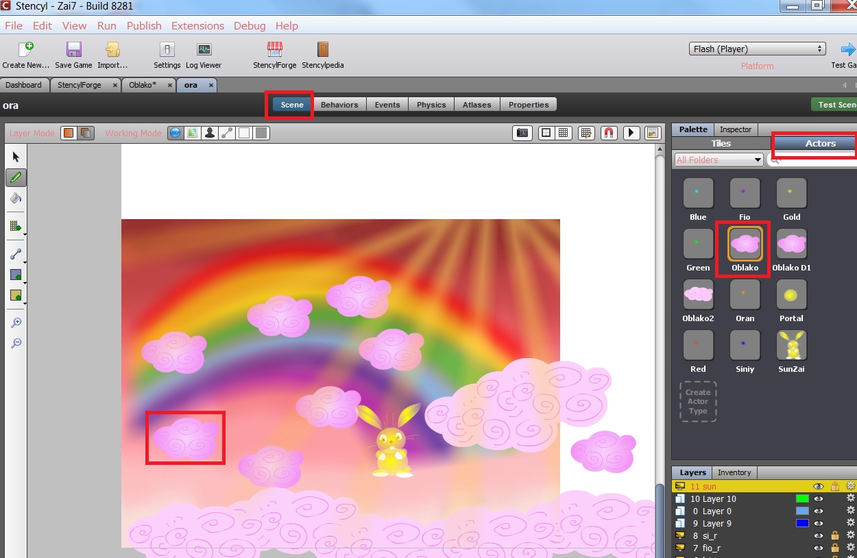Viewport: 857px width, 558px height.
Task: Click the Behaviors button
Action: click(339, 105)
